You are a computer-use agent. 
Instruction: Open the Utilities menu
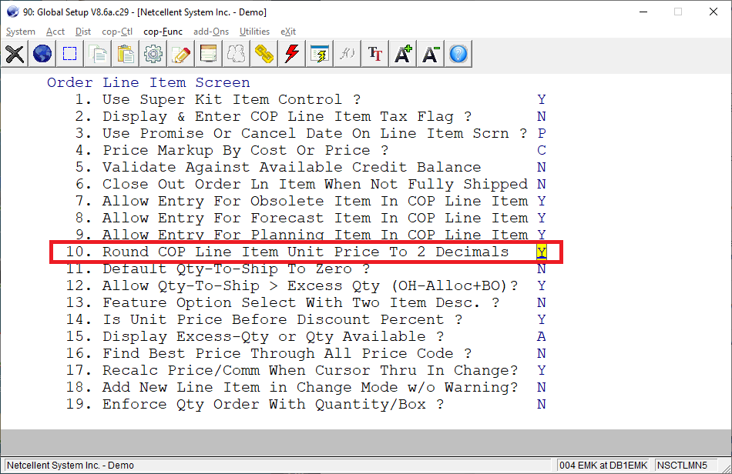click(254, 32)
